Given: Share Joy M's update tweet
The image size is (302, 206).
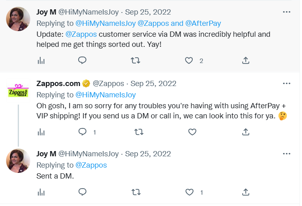Looking at the screenshot, I should (x=246, y=61).
